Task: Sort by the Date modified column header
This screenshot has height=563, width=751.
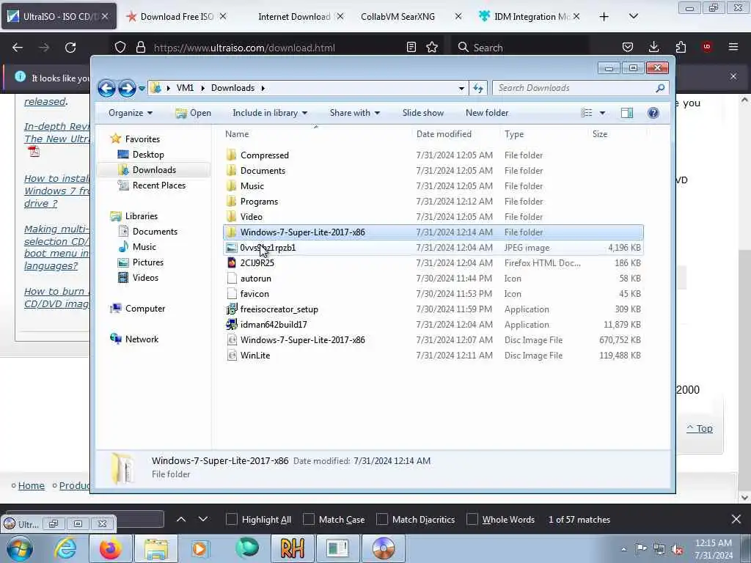Action: coord(444,134)
